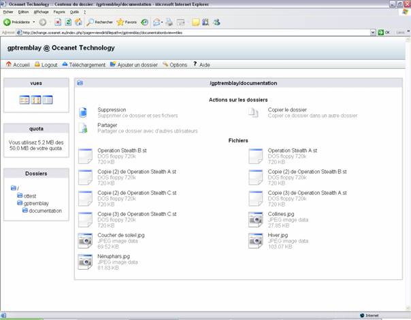Click the green OK go button
The height and width of the screenshot is (320, 411).
coord(384,33)
